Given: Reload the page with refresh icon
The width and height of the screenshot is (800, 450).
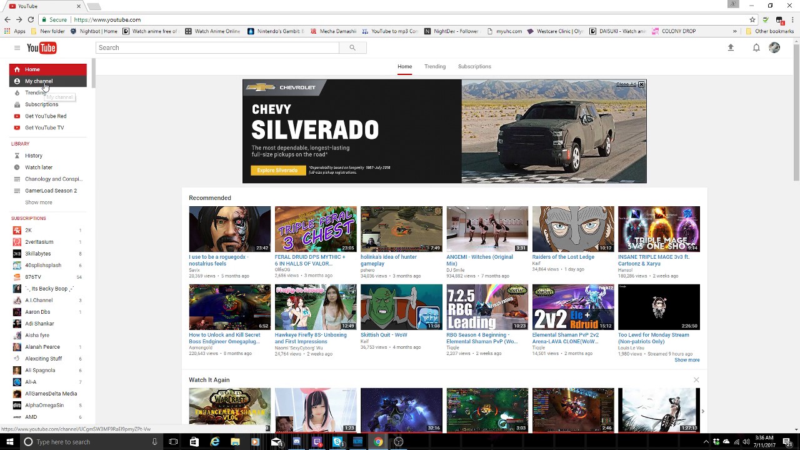Looking at the screenshot, I should click(x=30, y=19).
